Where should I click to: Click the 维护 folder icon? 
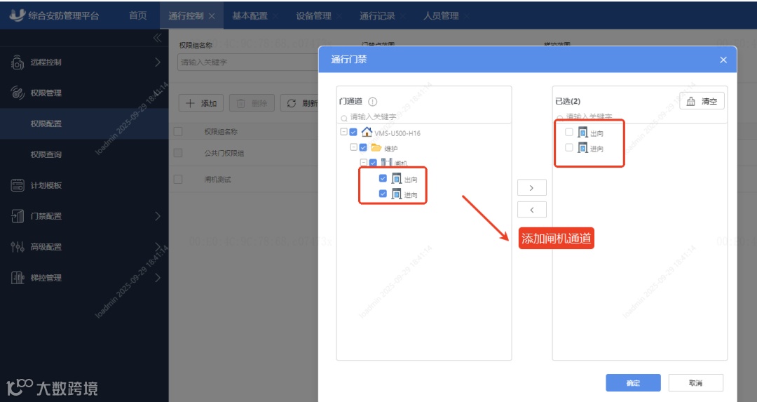click(x=376, y=147)
